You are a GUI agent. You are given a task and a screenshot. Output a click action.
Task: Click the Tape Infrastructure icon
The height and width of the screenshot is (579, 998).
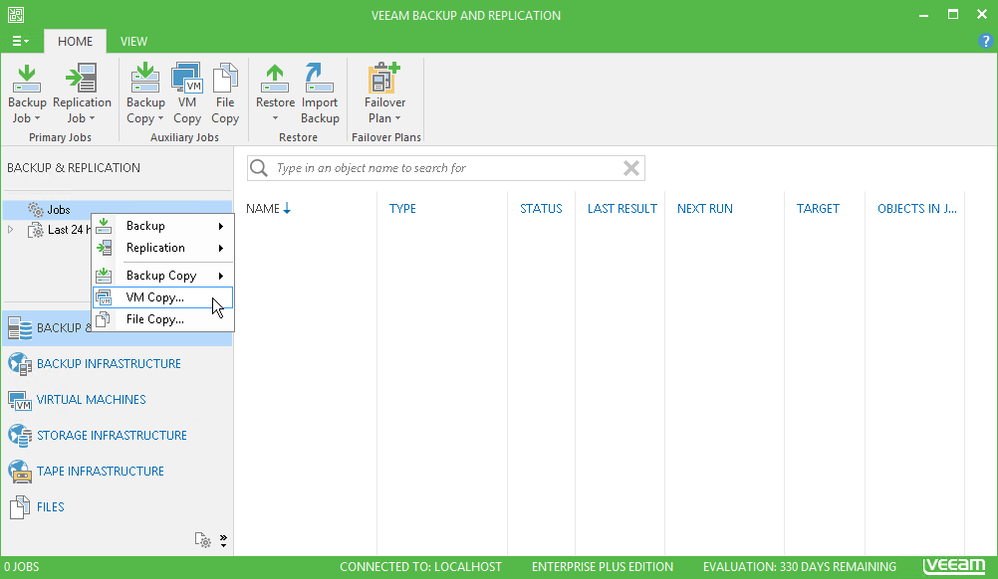pyautogui.click(x=20, y=472)
